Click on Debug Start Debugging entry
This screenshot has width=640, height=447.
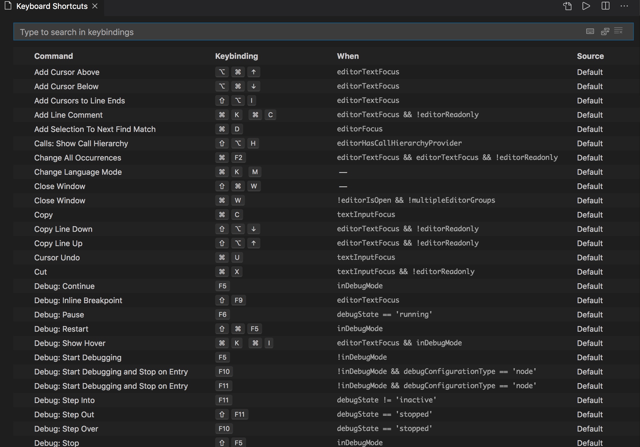78,357
